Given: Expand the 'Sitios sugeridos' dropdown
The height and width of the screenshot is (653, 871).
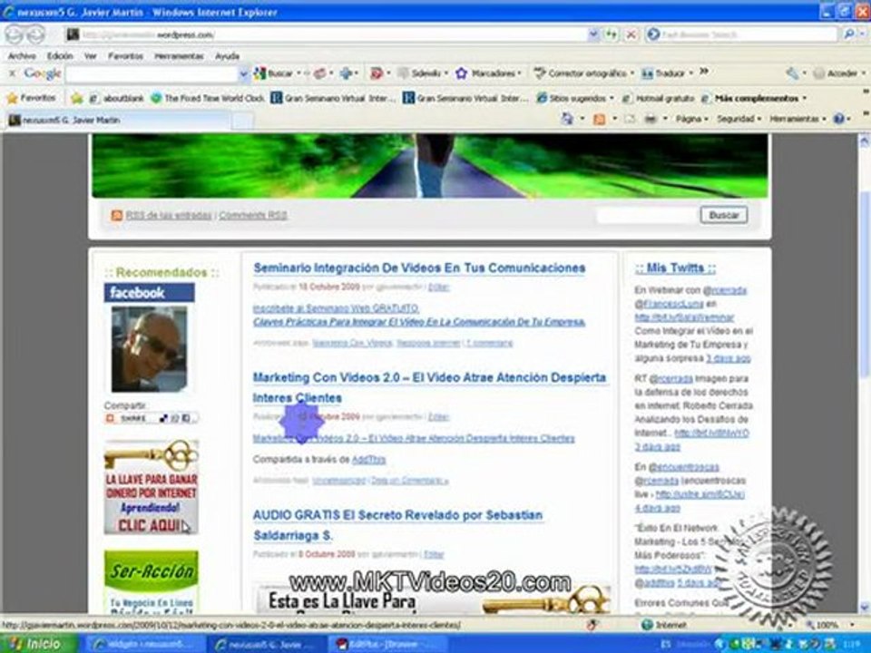Looking at the screenshot, I should [x=612, y=98].
